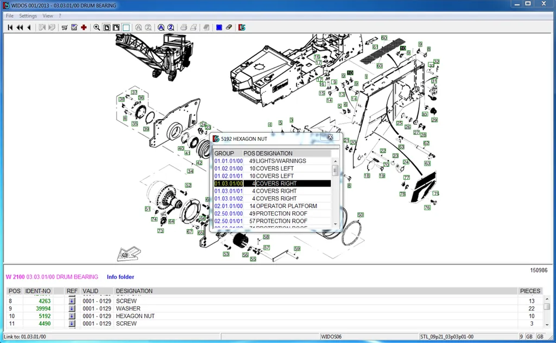Open the ? help menu
Image resolution: width=556 pixels, height=343 pixels.
[x=60, y=16]
